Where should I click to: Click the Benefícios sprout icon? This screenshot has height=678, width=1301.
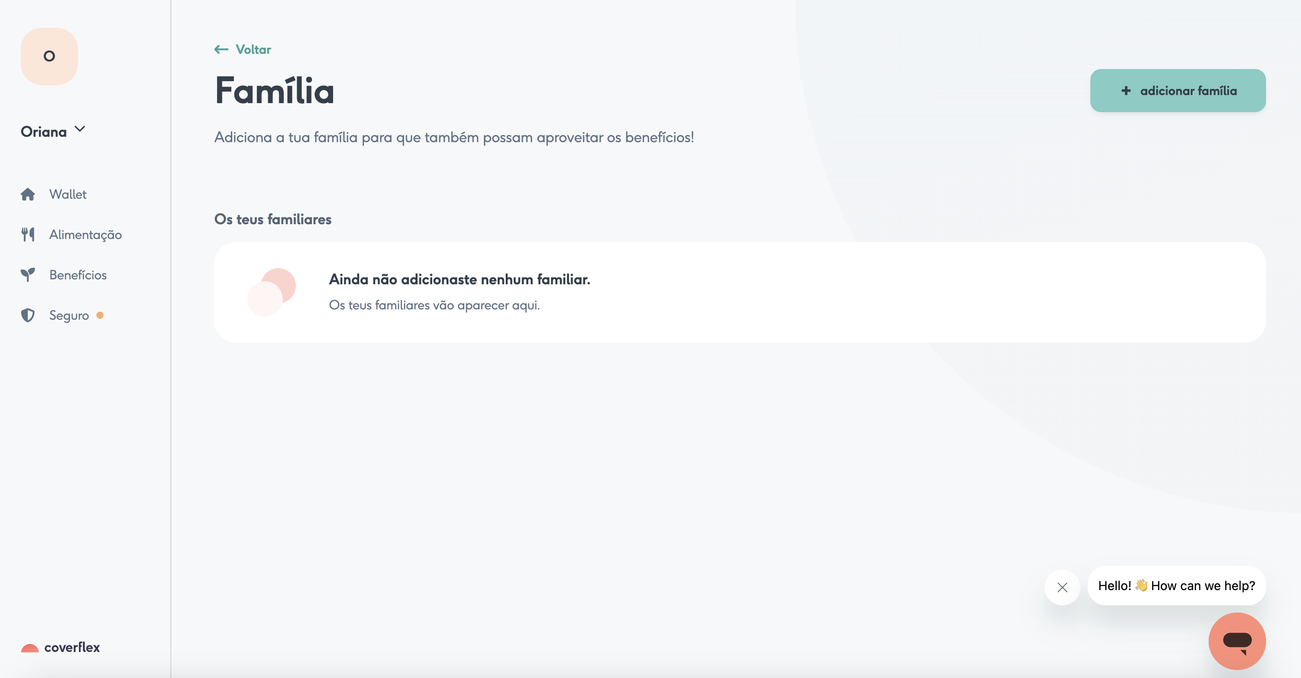28,275
